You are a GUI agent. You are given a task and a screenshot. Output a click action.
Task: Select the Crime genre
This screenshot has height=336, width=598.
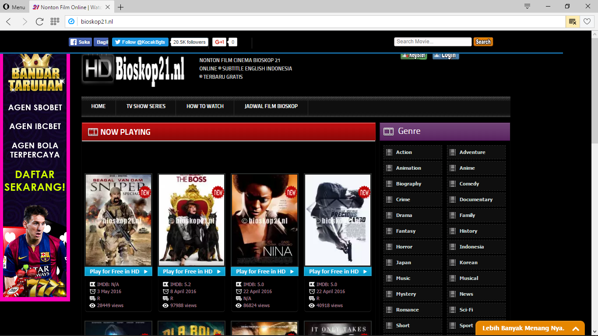[413, 199]
